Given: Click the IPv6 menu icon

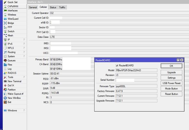Looking at the screenshot, I should point(5,44).
